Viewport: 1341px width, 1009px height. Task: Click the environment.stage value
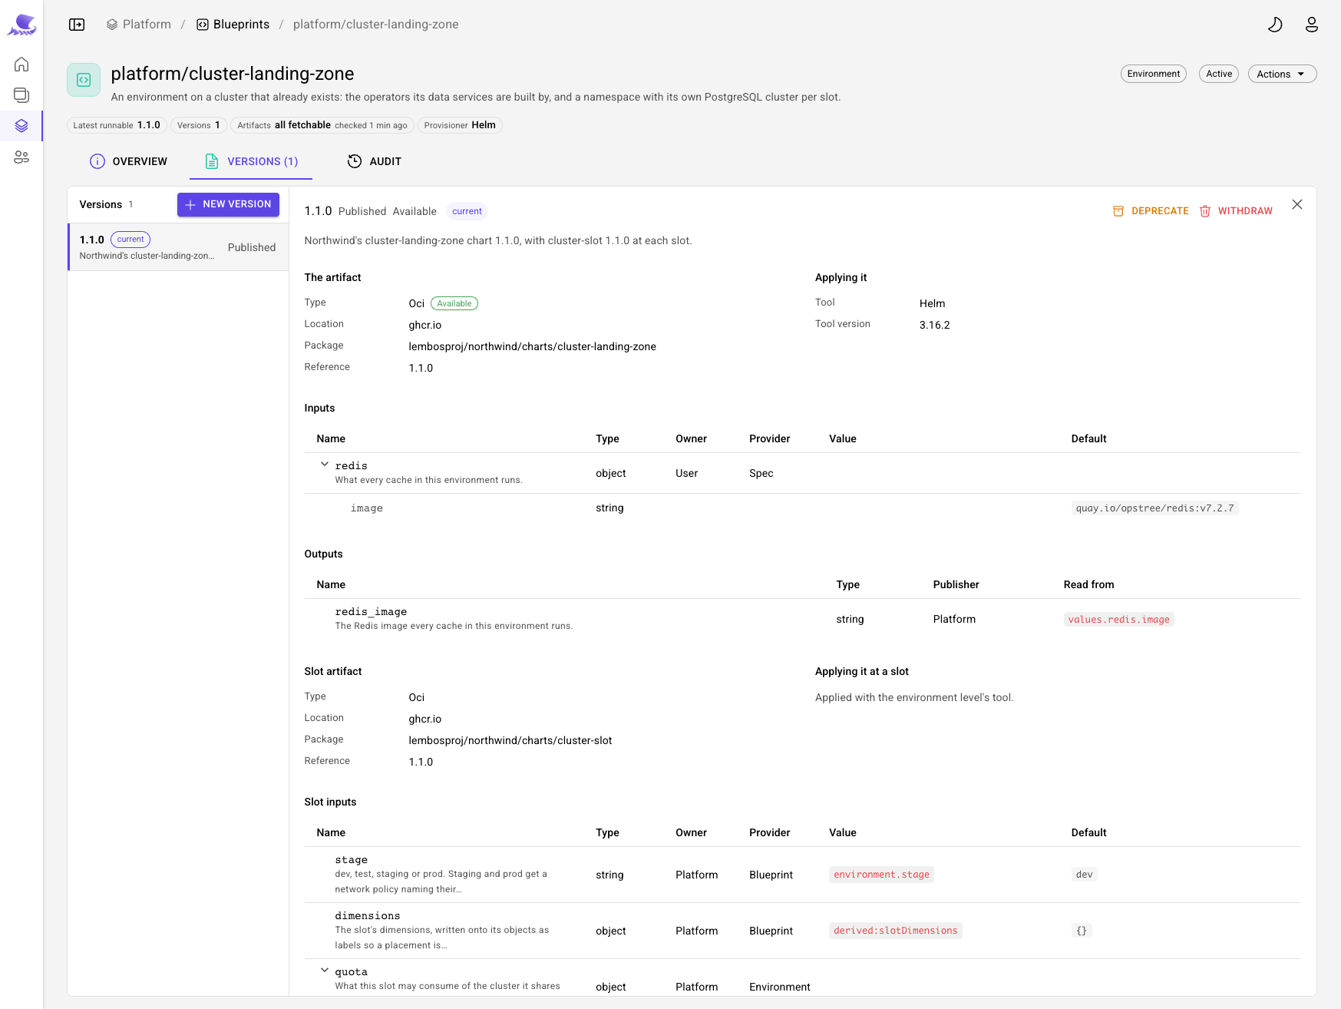point(881,875)
